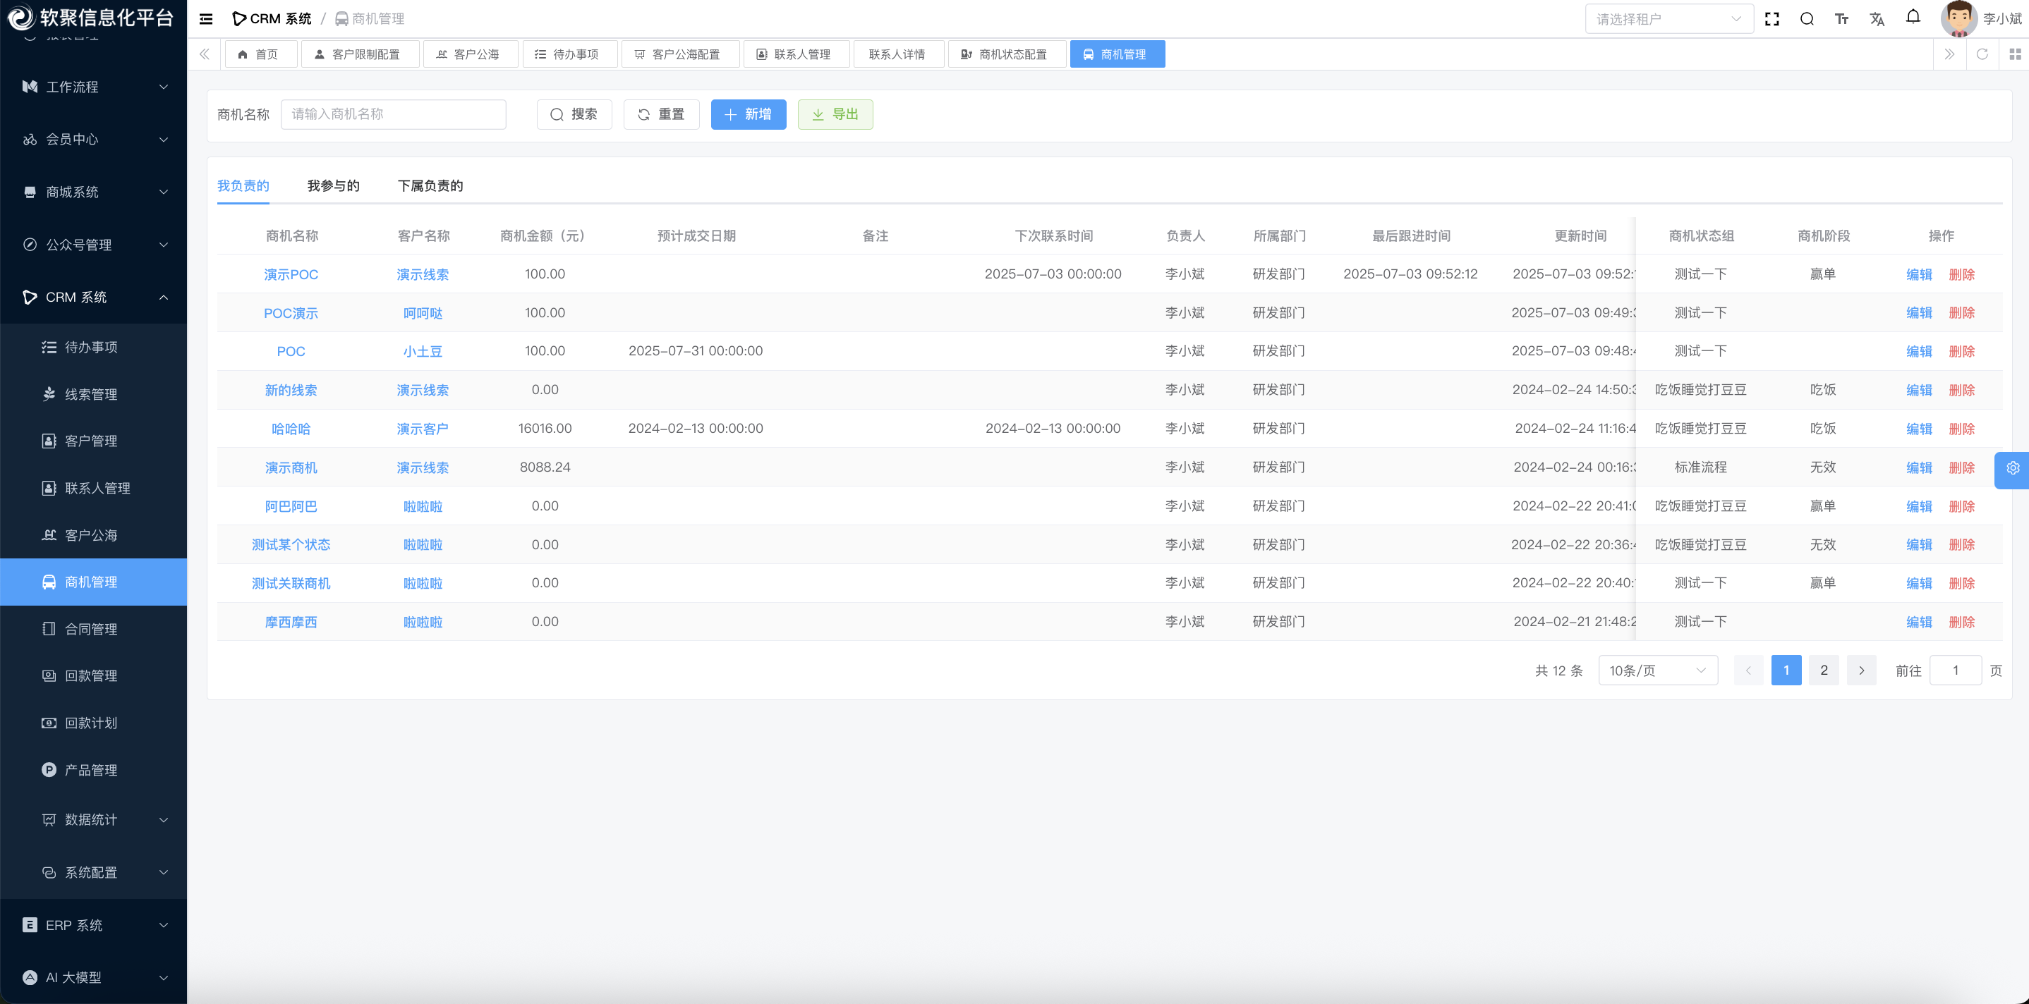
Task: Collapse sidebar with hamburger icon
Action: 205,19
